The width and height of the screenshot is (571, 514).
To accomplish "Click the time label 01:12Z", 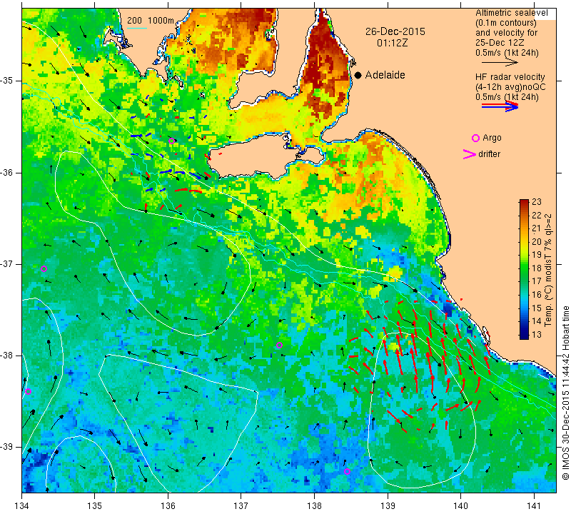I will tap(392, 43).
